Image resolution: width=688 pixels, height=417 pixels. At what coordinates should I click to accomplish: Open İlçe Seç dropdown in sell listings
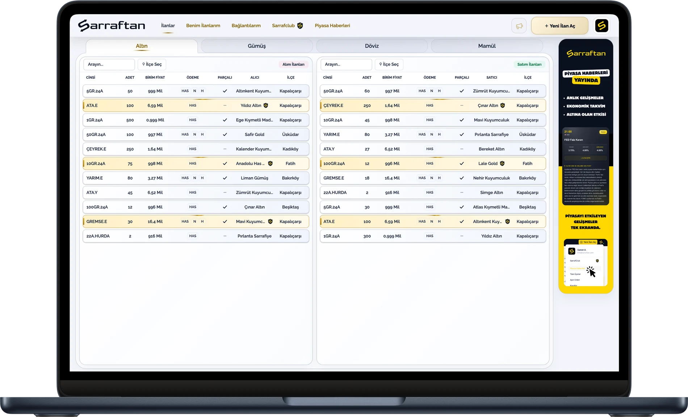[x=389, y=64]
